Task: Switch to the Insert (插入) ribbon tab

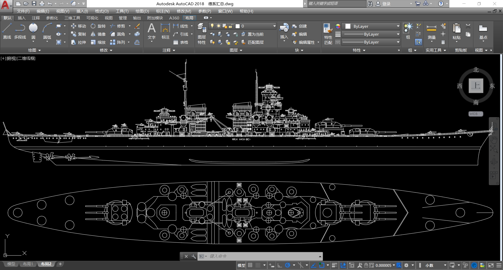Action: (21, 18)
